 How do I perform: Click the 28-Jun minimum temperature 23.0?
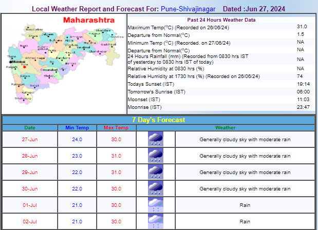77,156
